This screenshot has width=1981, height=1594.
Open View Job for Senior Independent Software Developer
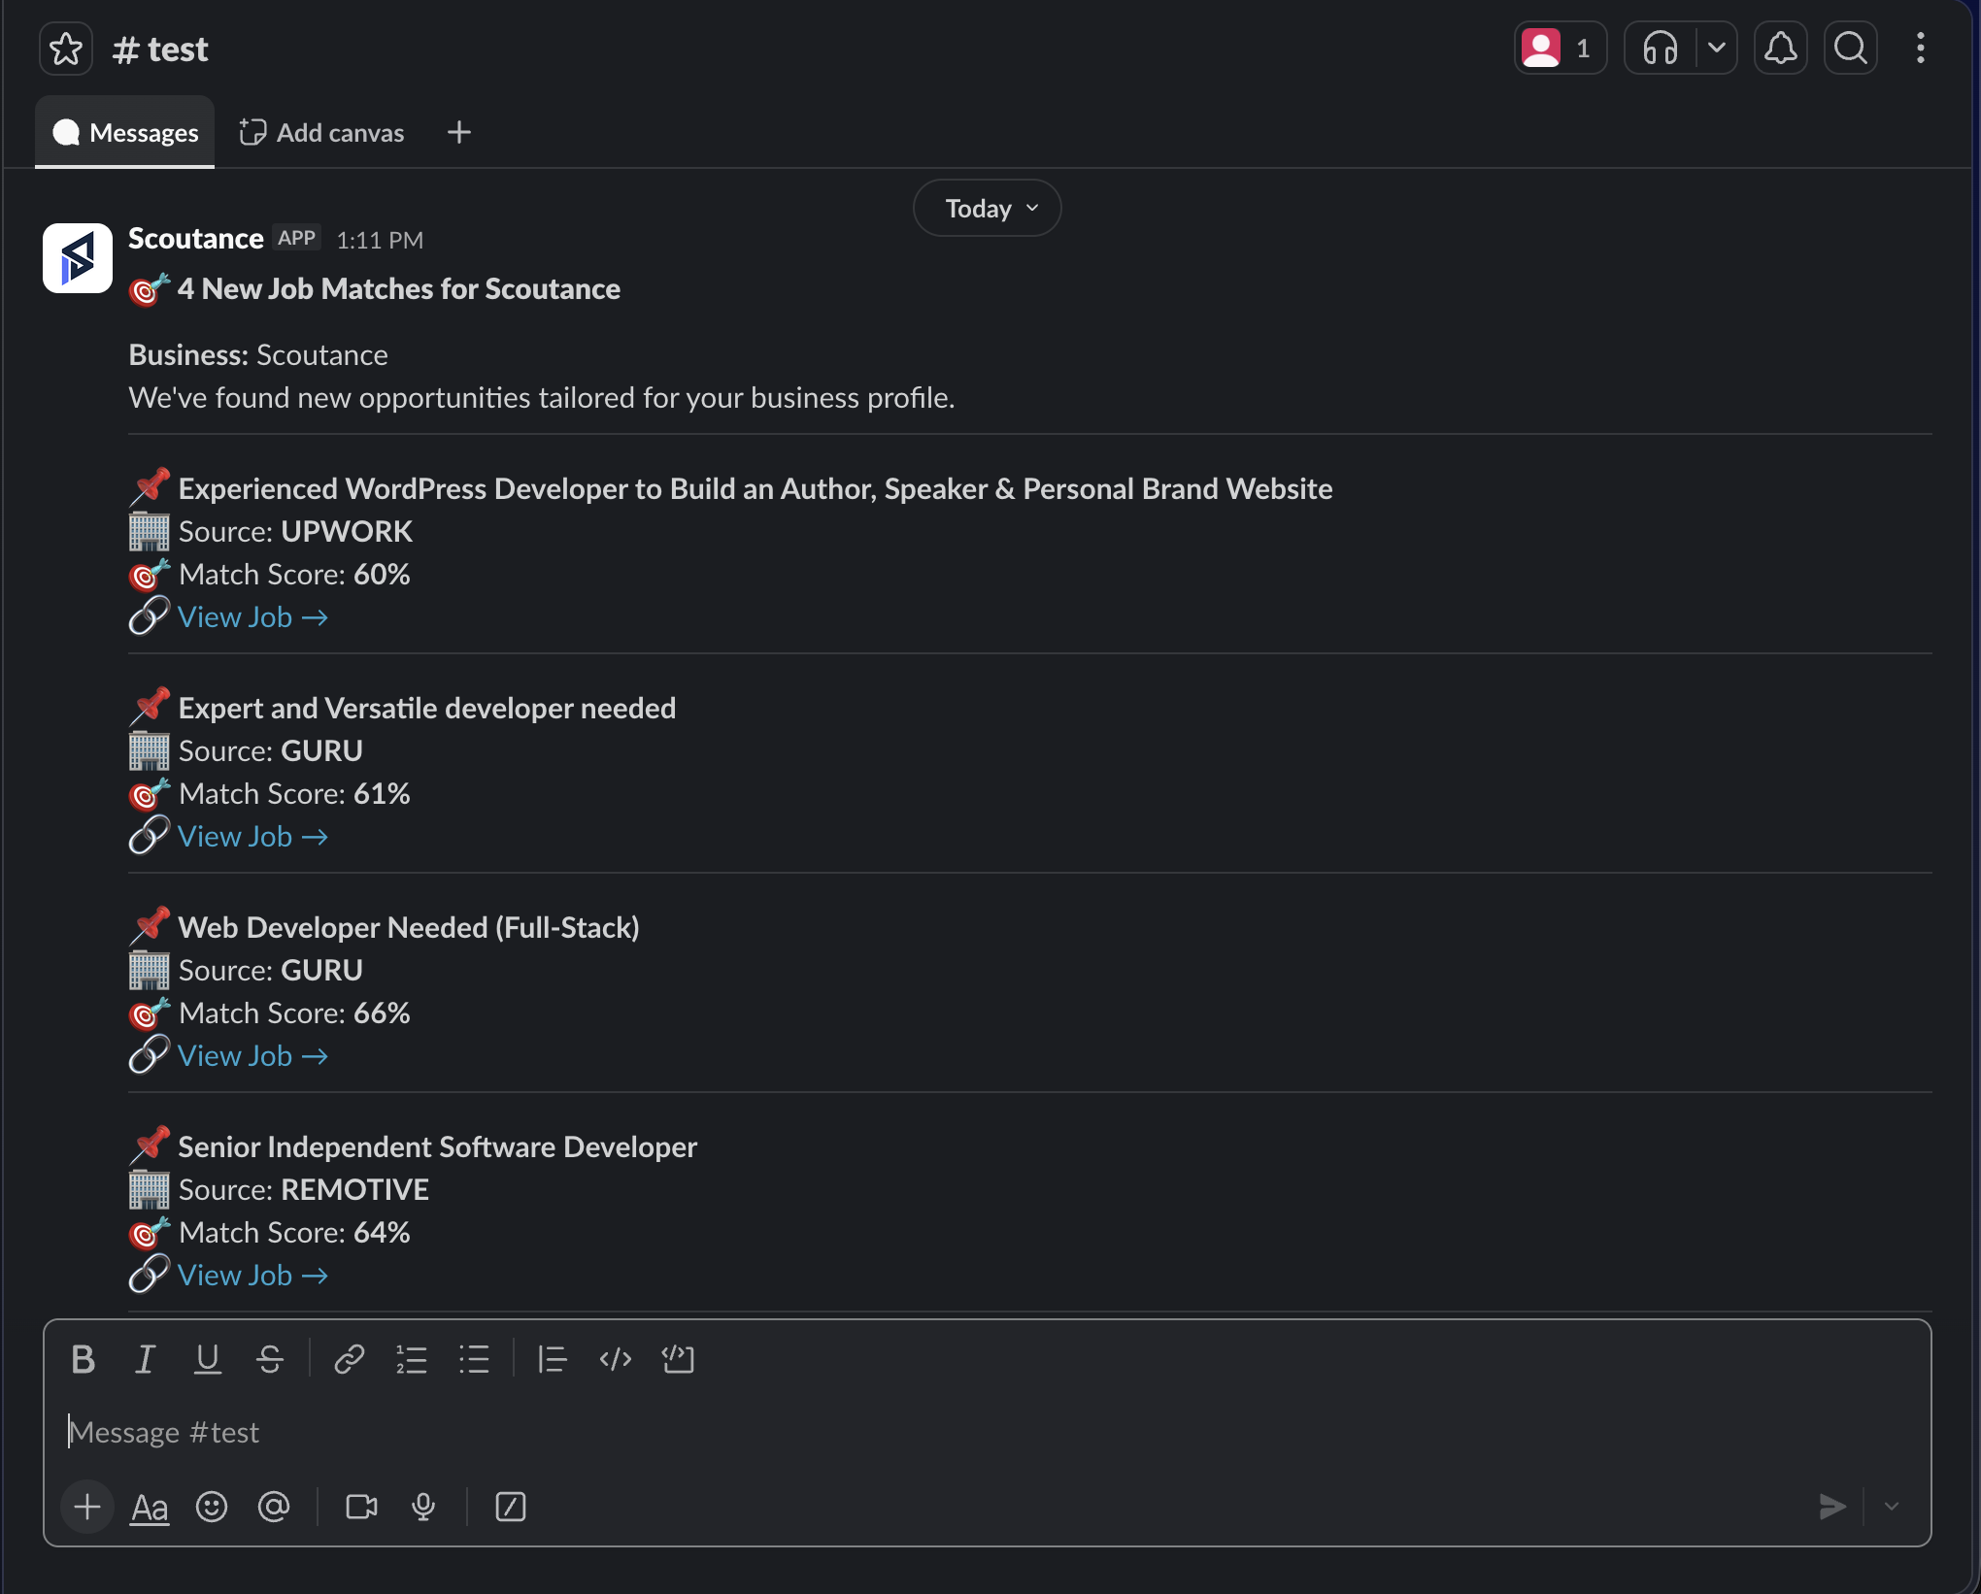point(252,1276)
